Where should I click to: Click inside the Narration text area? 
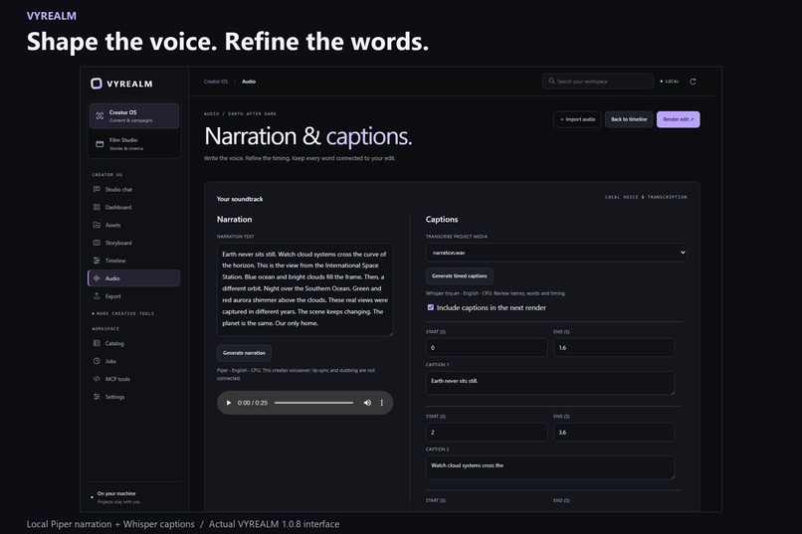tap(304, 289)
